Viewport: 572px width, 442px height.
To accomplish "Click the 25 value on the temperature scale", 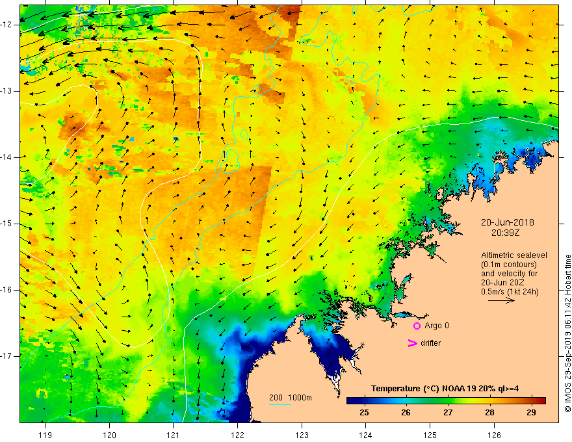I will tap(364, 413).
